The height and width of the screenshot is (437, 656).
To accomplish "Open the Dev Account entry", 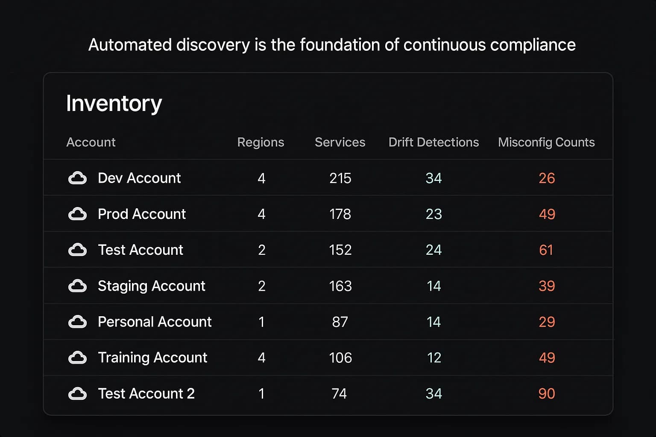I will [139, 178].
